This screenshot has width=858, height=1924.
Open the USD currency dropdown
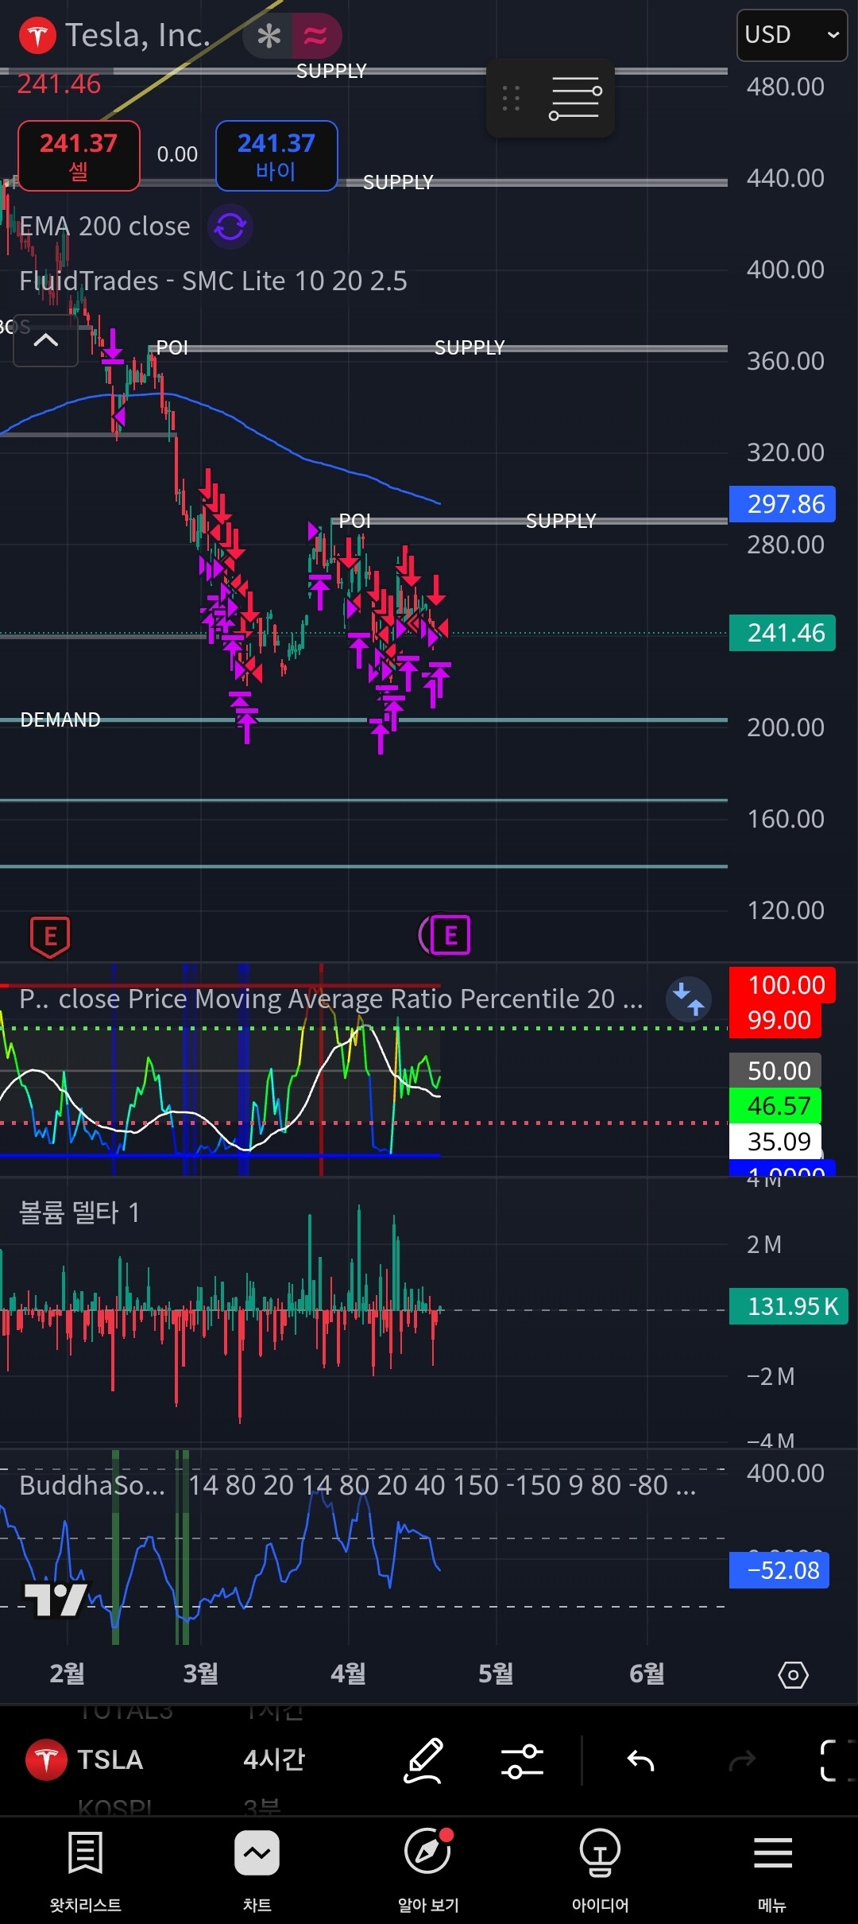coord(792,35)
